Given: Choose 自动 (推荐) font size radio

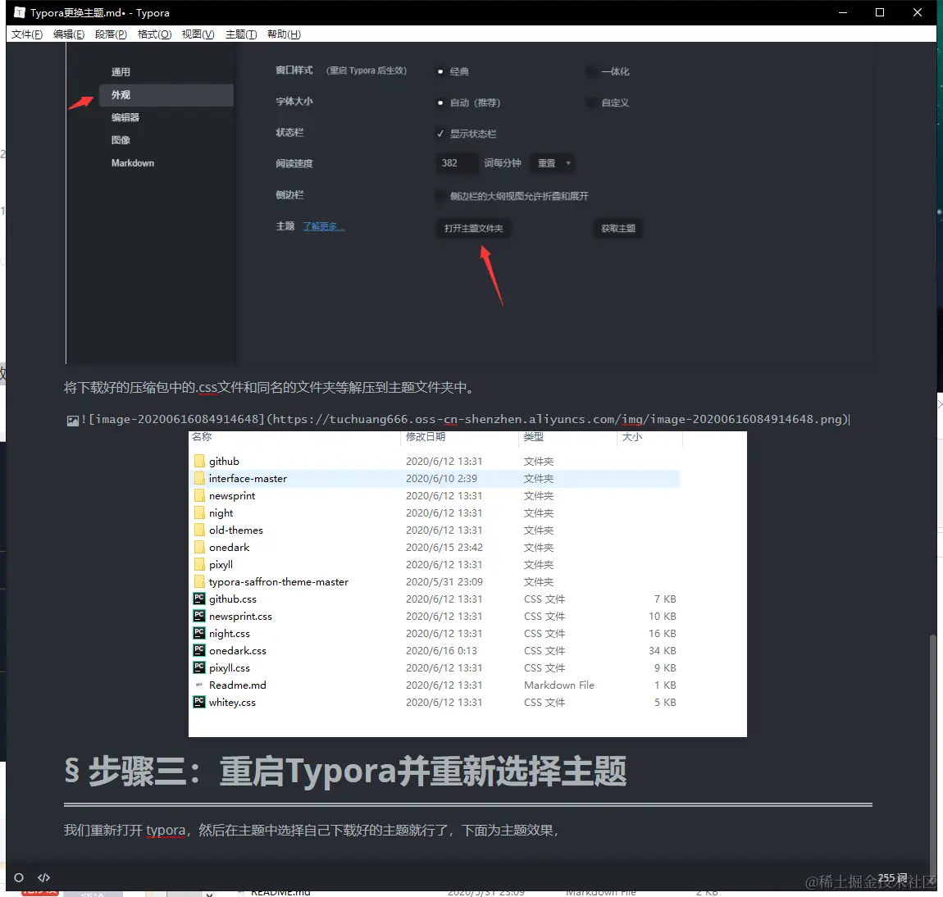Looking at the screenshot, I should (x=440, y=102).
